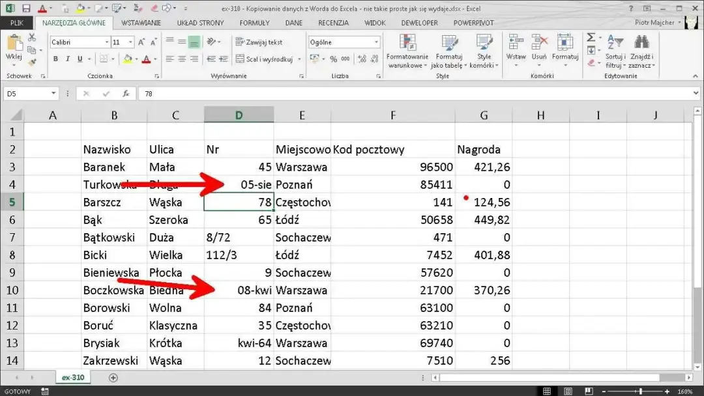
Task: Toggle underline formatting
Action: pyautogui.click(x=79, y=59)
